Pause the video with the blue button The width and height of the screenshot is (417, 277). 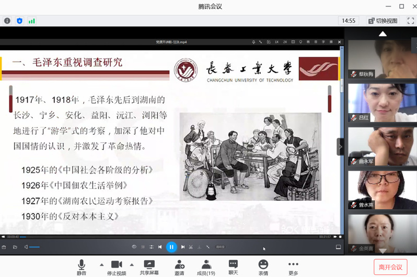pyautogui.click(x=171, y=247)
